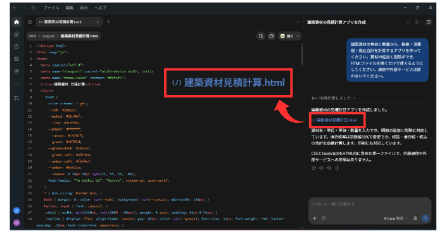This screenshot has height=231, width=442.
Task: Click the blue user message bubble
Action: (388, 60)
